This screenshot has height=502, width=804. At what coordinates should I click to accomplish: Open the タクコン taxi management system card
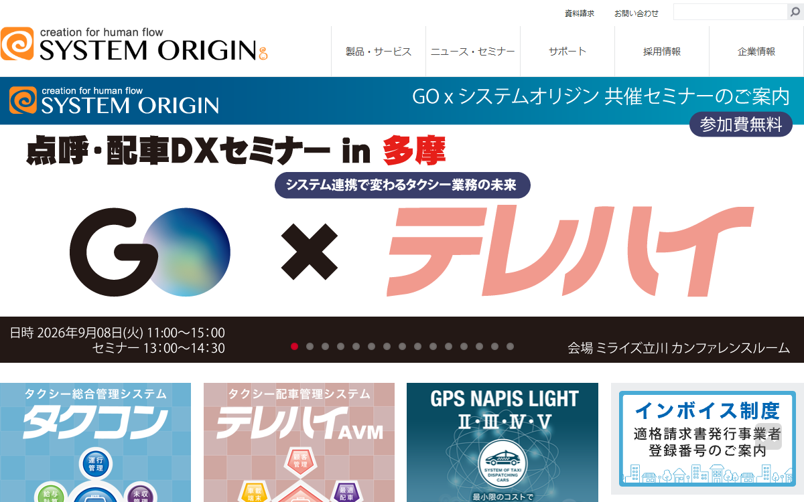(95, 442)
